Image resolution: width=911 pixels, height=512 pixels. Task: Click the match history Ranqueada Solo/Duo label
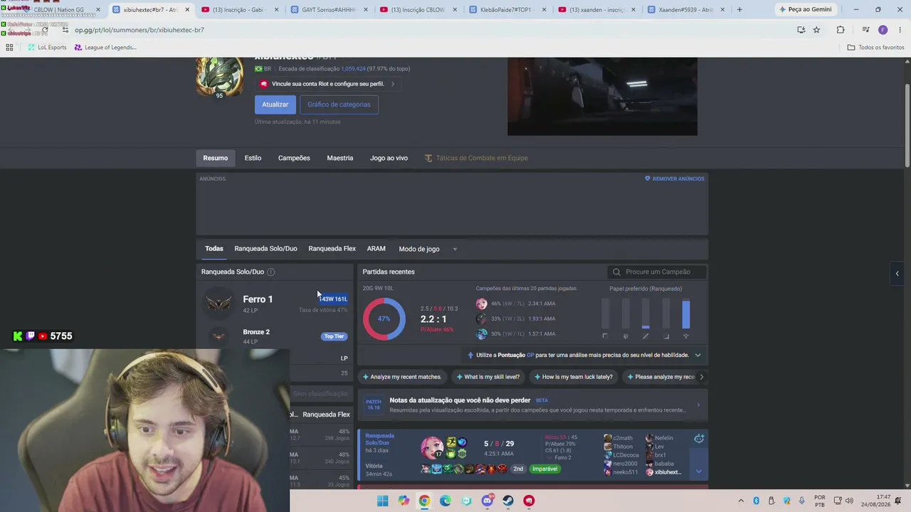379,439
